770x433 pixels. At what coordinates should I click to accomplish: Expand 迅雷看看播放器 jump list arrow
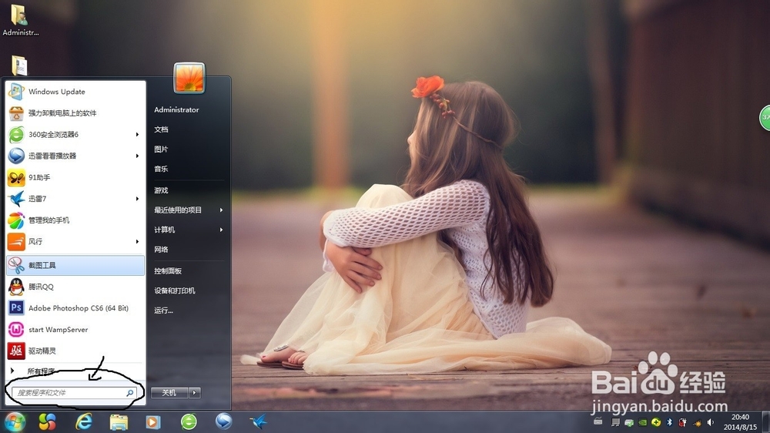[x=138, y=156]
